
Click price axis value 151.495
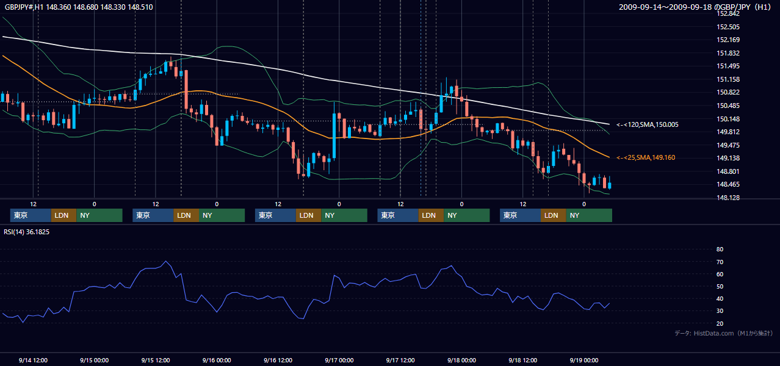point(728,66)
